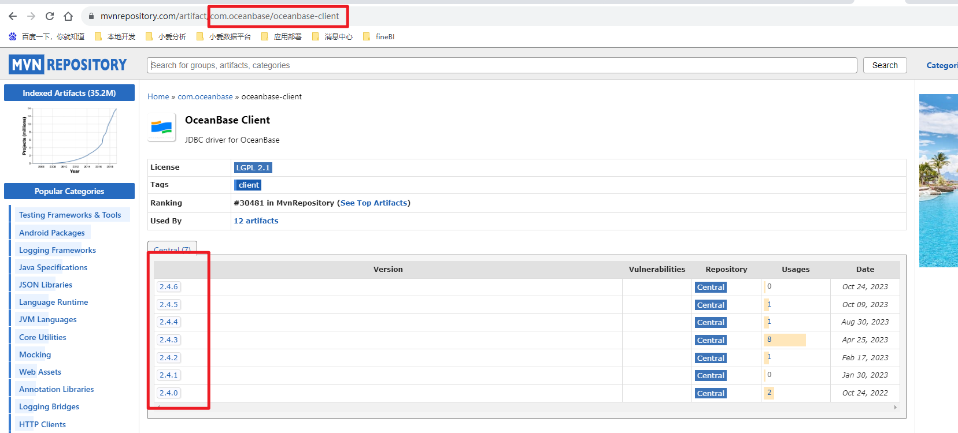Open the 12 artifacts used-by link
Screen dimensions: 958x433
(256, 221)
